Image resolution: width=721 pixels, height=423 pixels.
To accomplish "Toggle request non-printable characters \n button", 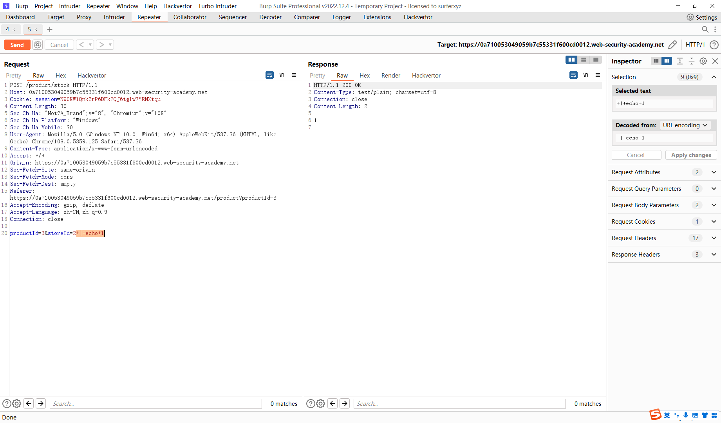I will 282,75.
